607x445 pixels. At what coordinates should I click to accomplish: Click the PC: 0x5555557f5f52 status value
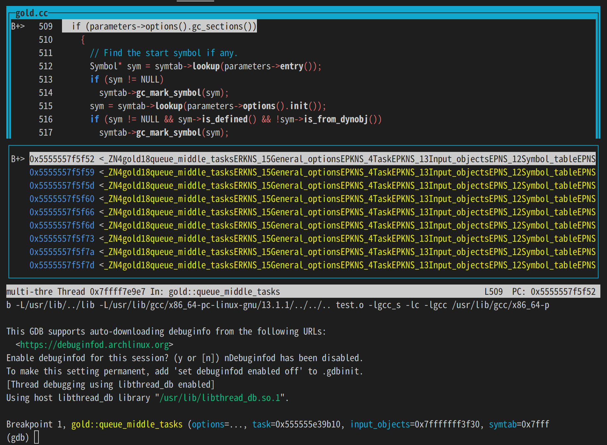pyautogui.click(x=554, y=291)
